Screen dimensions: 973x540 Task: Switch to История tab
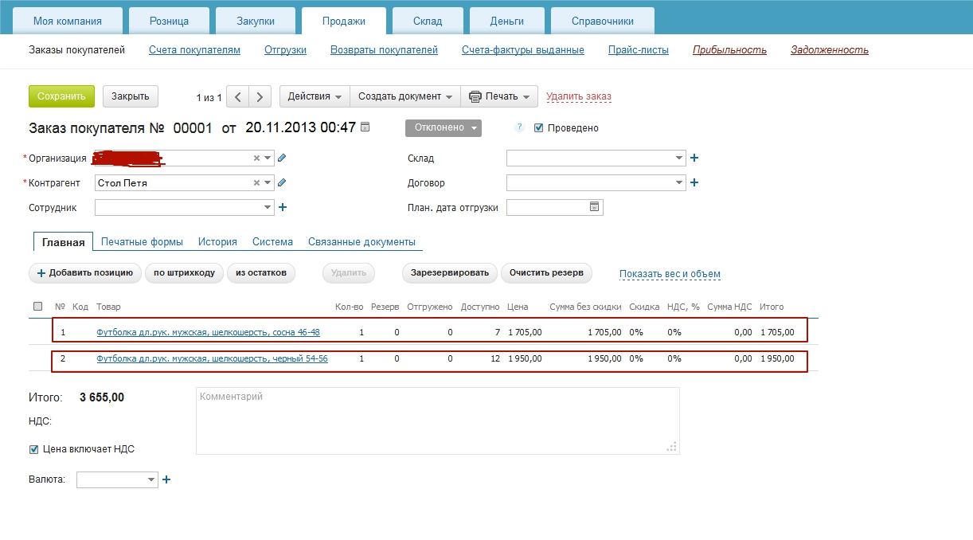tap(217, 241)
